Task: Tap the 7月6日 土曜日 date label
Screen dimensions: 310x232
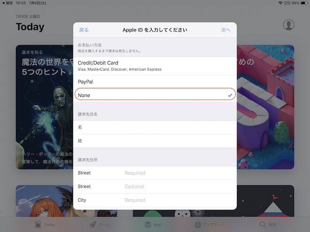Action: (28, 16)
